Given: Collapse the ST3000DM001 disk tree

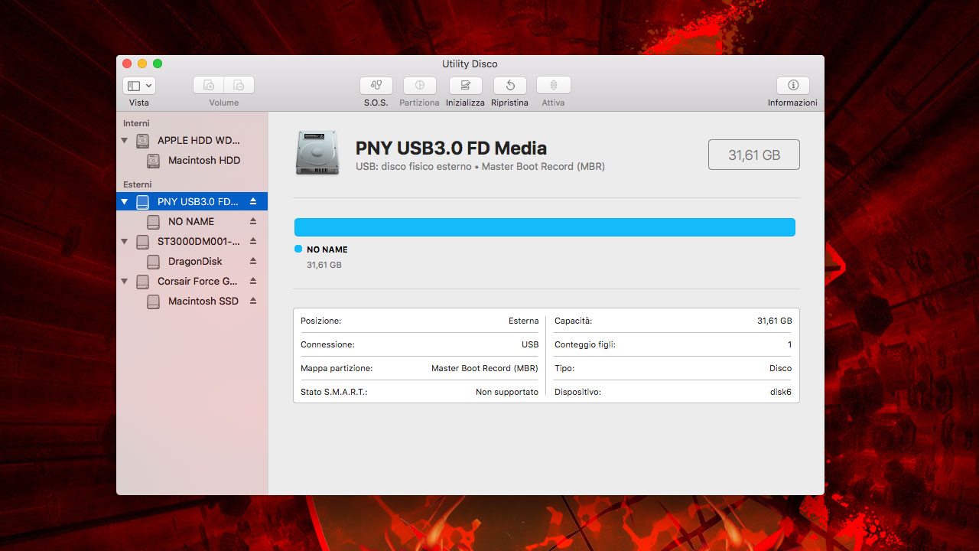Looking at the screenshot, I should coord(125,242).
